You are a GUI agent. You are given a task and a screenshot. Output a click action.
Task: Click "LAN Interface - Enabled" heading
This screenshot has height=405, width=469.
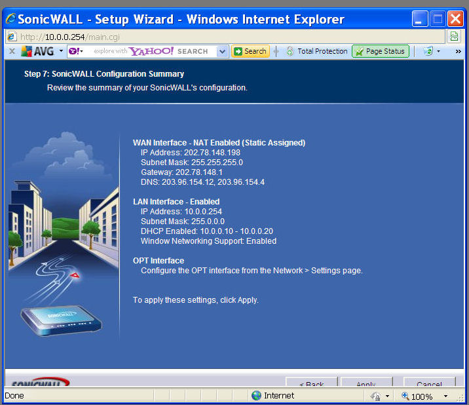click(x=176, y=202)
